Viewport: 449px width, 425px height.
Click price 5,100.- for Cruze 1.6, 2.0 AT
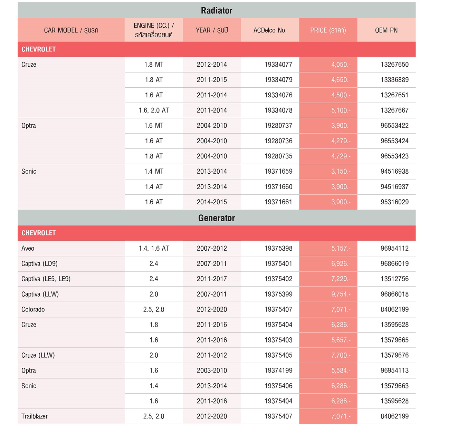[341, 110]
